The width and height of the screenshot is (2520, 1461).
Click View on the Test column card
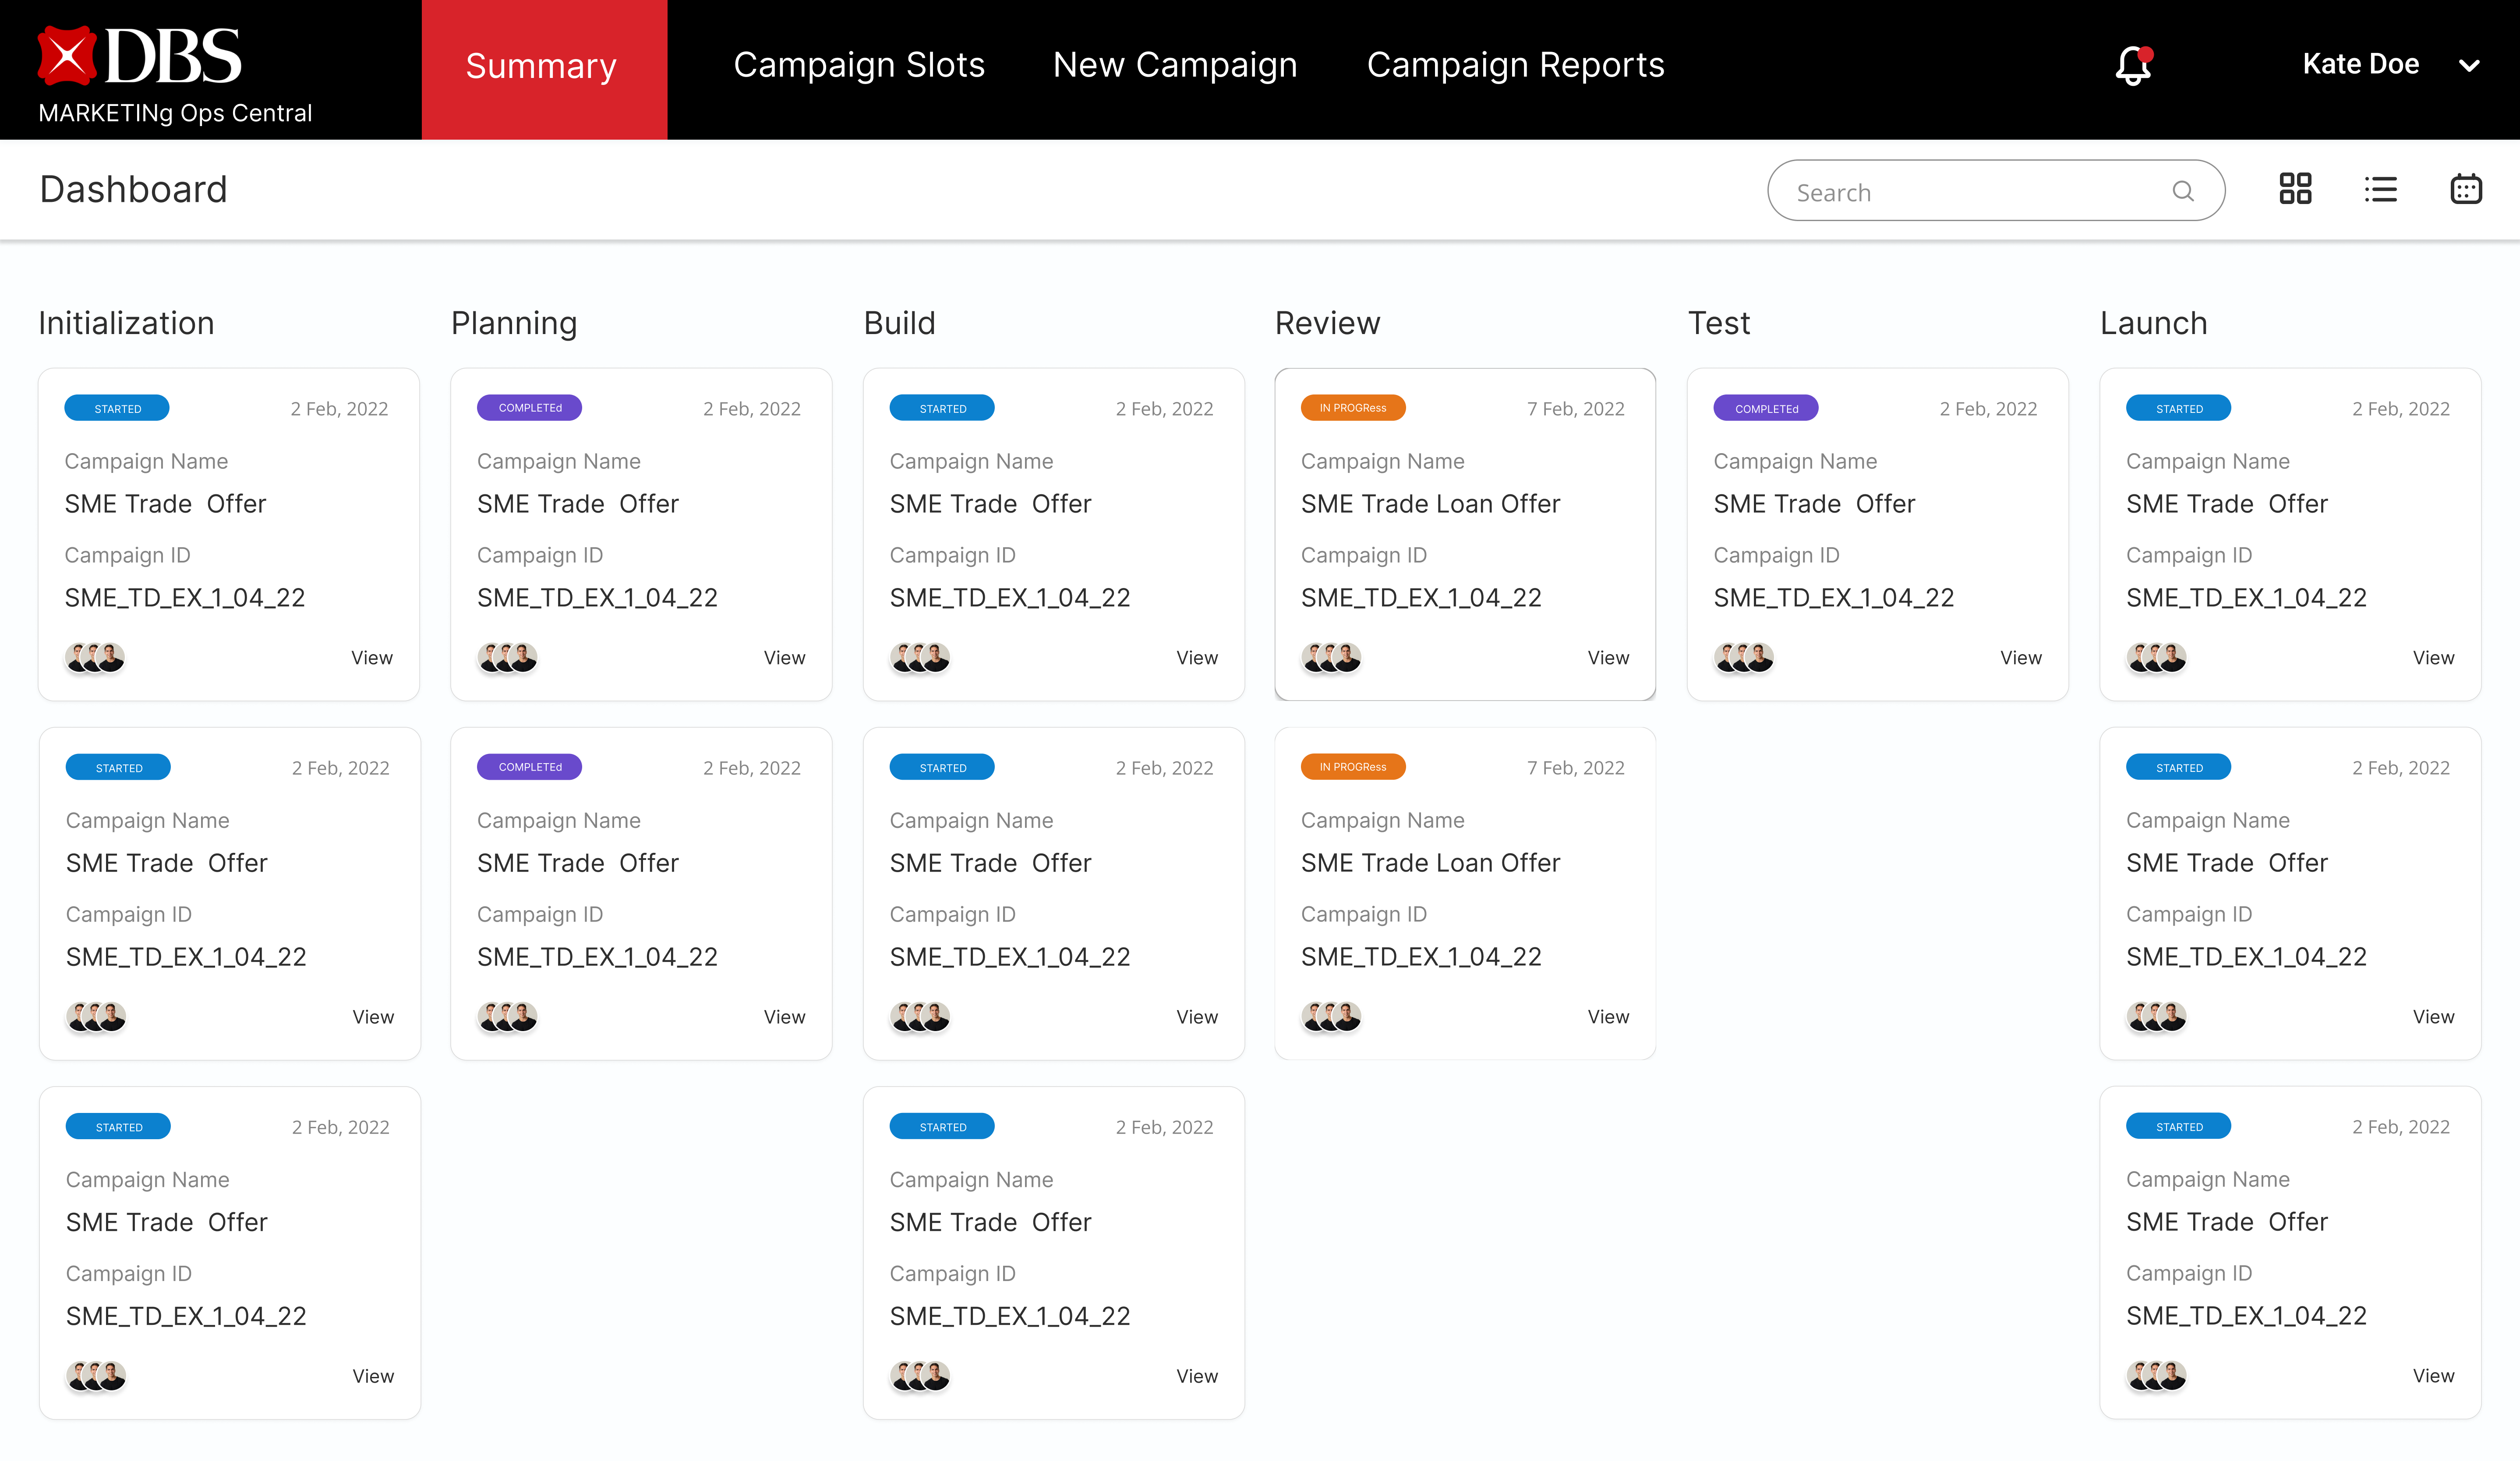(x=2021, y=658)
